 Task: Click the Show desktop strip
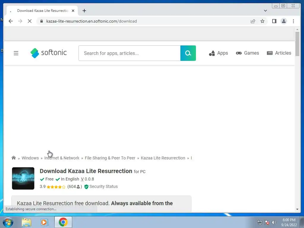pos(302,222)
